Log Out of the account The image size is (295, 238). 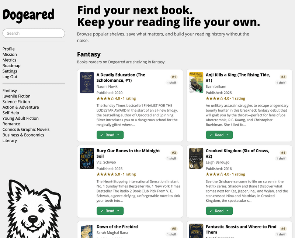pyautogui.click(x=10, y=77)
